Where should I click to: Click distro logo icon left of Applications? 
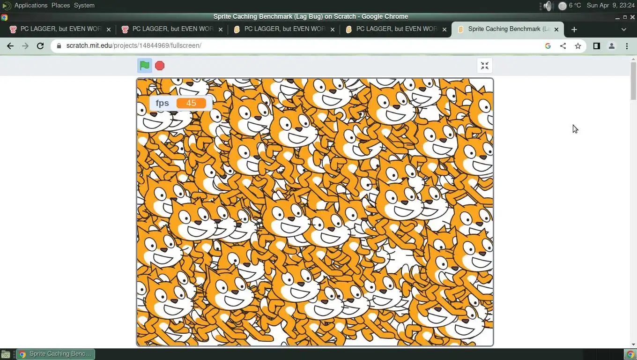[7, 6]
